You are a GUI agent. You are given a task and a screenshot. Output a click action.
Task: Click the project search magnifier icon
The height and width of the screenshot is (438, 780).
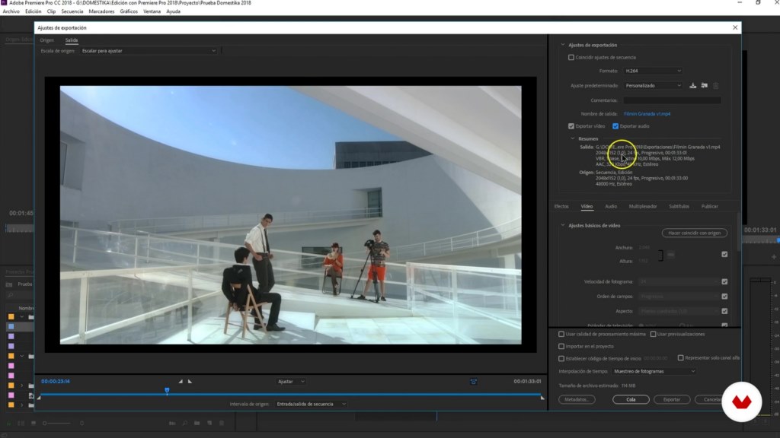pos(9,295)
